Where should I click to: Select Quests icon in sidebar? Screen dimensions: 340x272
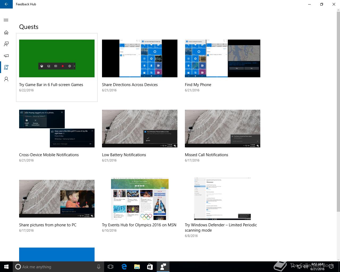pyautogui.click(x=6, y=67)
